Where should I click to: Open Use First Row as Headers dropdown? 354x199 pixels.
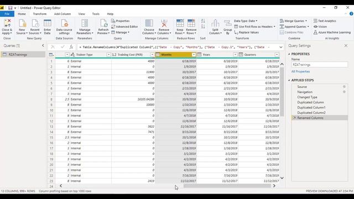click(x=255, y=27)
